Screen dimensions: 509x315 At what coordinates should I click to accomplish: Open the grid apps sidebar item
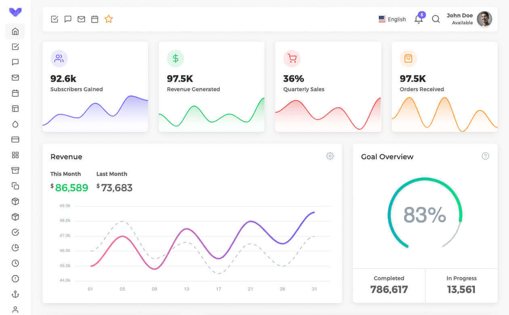[x=15, y=155]
